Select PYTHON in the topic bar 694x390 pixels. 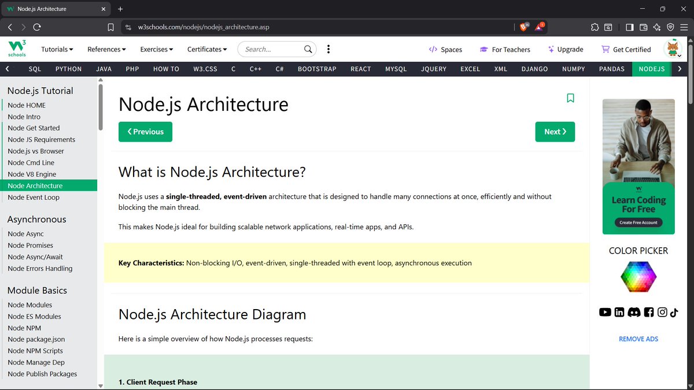[x=68, y=69]
